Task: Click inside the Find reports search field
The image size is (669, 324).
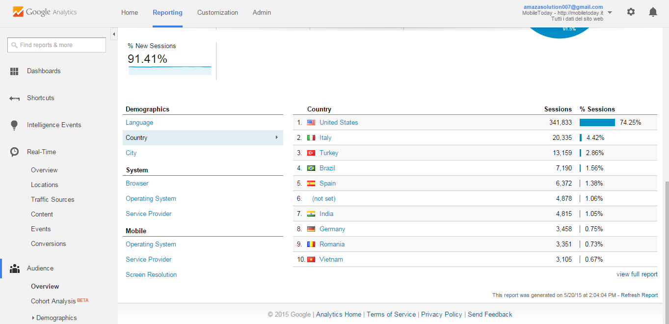Action: [x=56, y=45]
